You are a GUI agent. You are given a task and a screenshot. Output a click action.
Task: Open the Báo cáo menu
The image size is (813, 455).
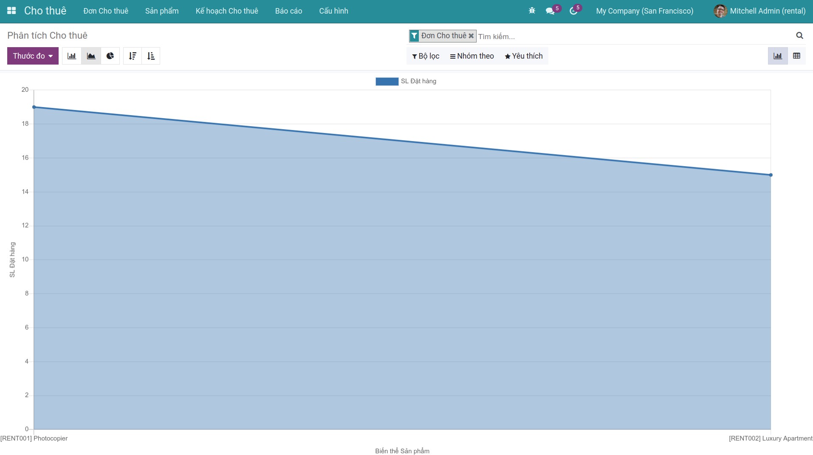pos(288,11)
